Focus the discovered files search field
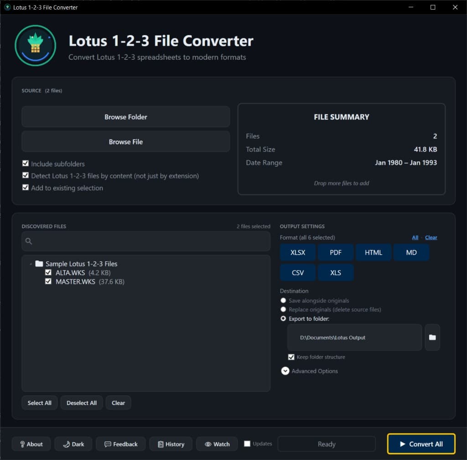 [x=146, y=241]
